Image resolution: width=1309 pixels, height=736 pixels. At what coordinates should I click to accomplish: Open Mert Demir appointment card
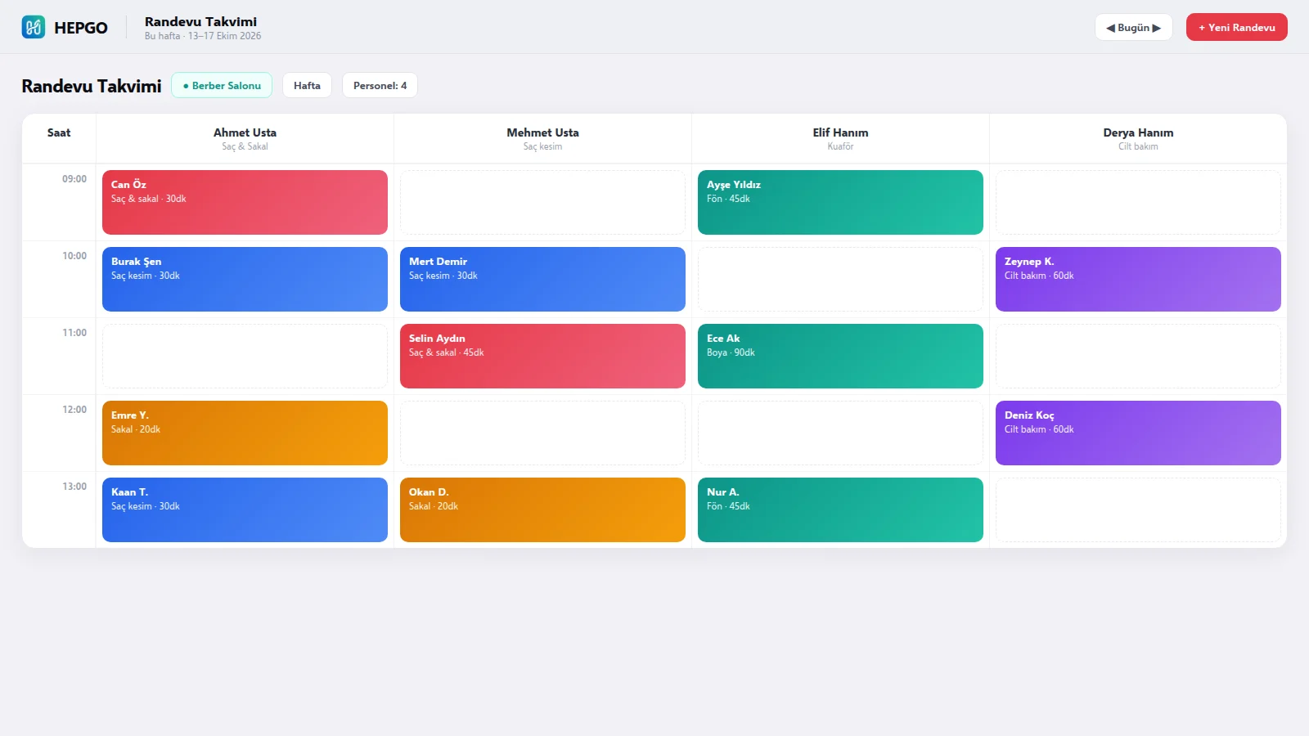pyautogui.click(x=542, y=279)
